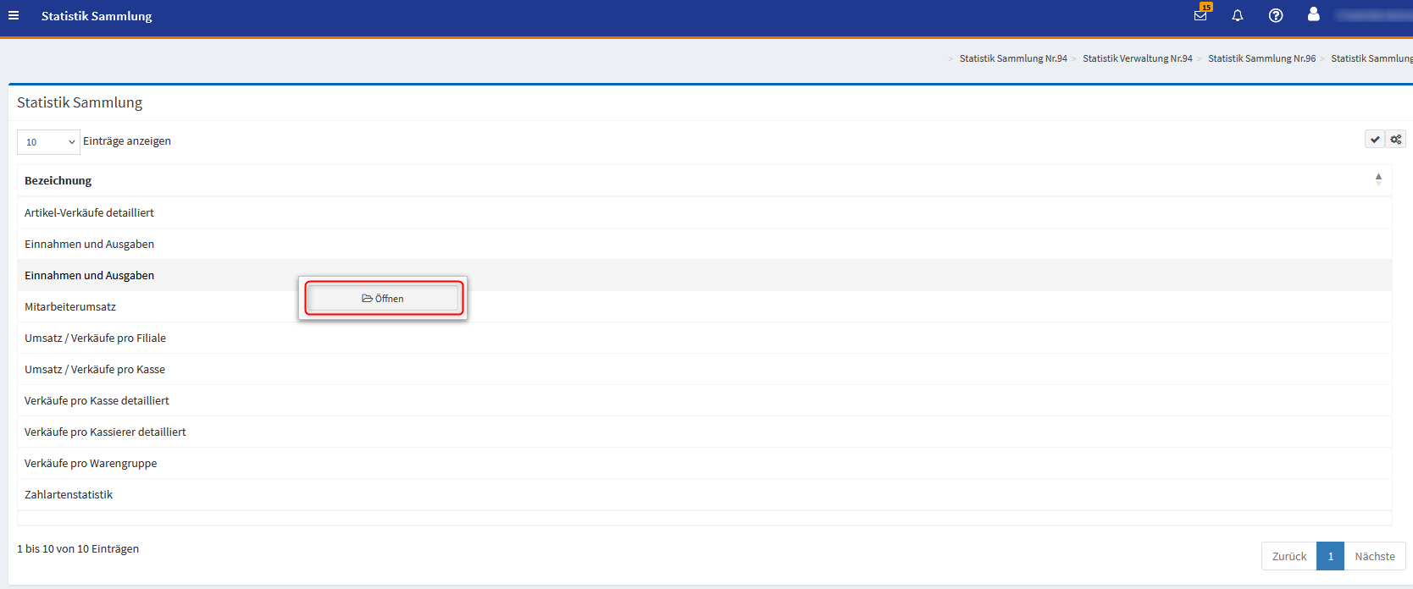Viewport: 1413px width, 589px height.
Task: Go to Statistik Sammlung Nr.94 breadcrumb
Action: coord(1013,58)
